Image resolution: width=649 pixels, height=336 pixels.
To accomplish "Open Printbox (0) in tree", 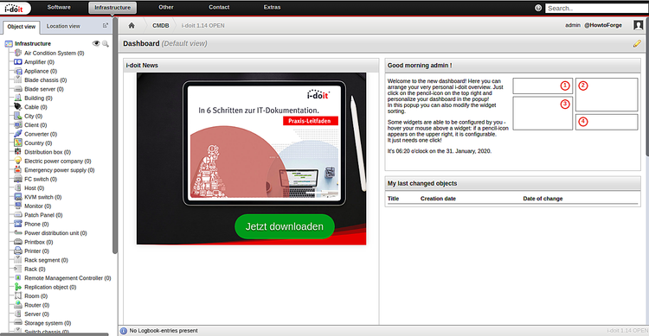I will [38, 242].
